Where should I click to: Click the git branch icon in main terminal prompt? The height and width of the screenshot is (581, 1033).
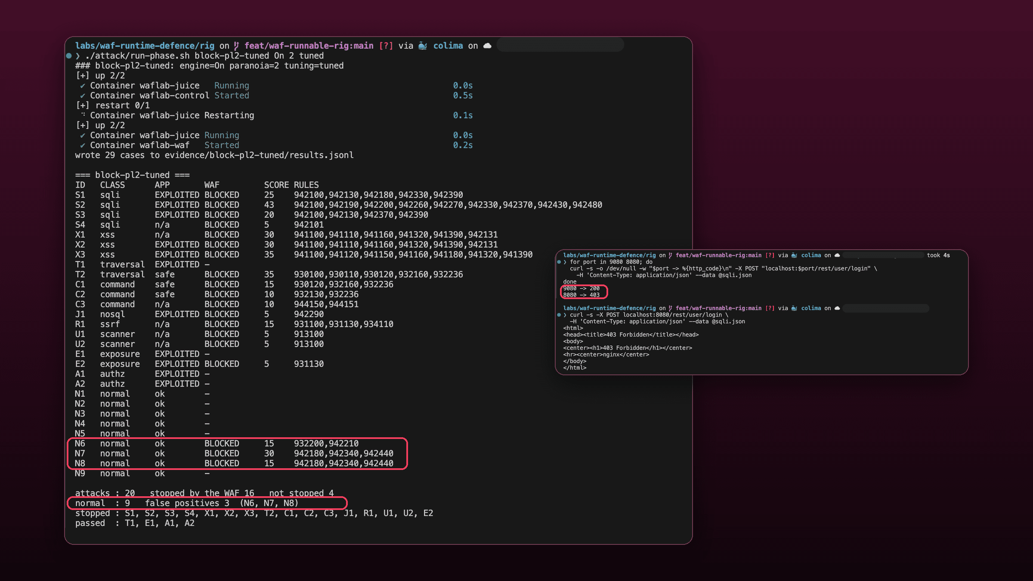(x=237, y=46)
